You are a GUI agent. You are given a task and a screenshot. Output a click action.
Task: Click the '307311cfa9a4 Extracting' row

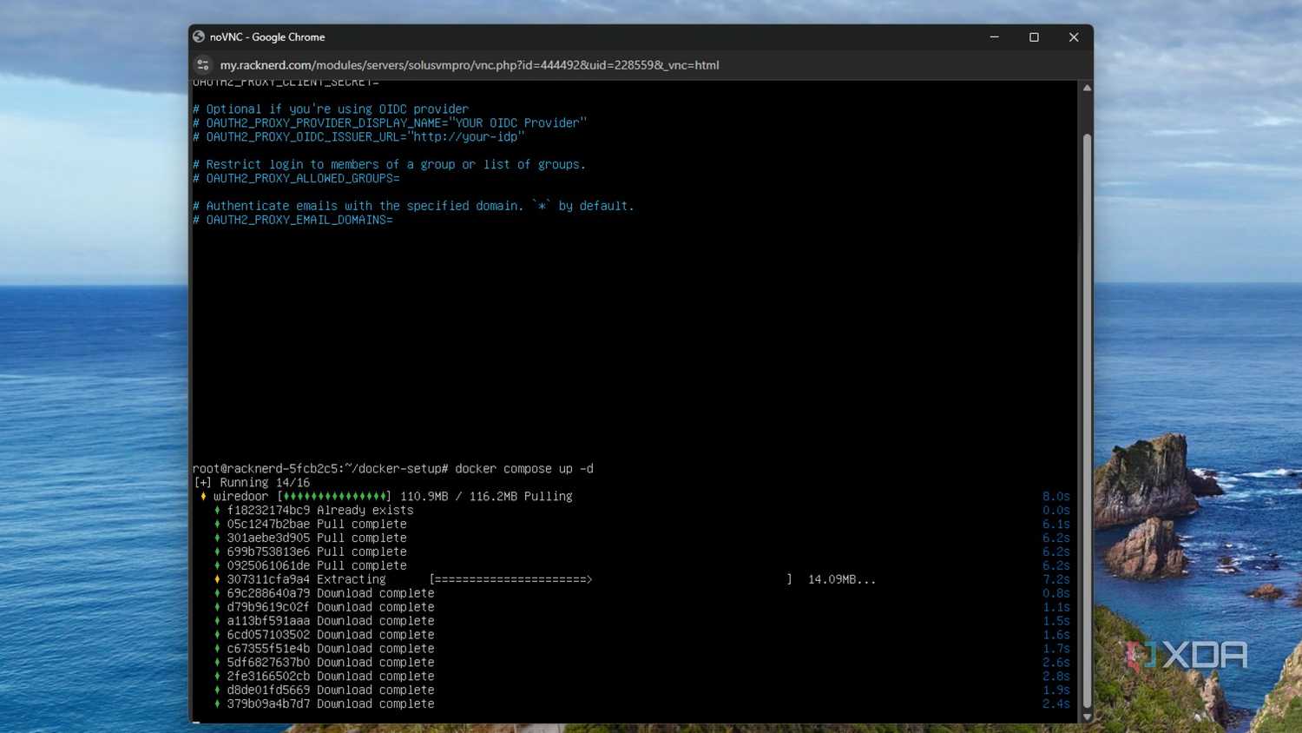point(545,579)
